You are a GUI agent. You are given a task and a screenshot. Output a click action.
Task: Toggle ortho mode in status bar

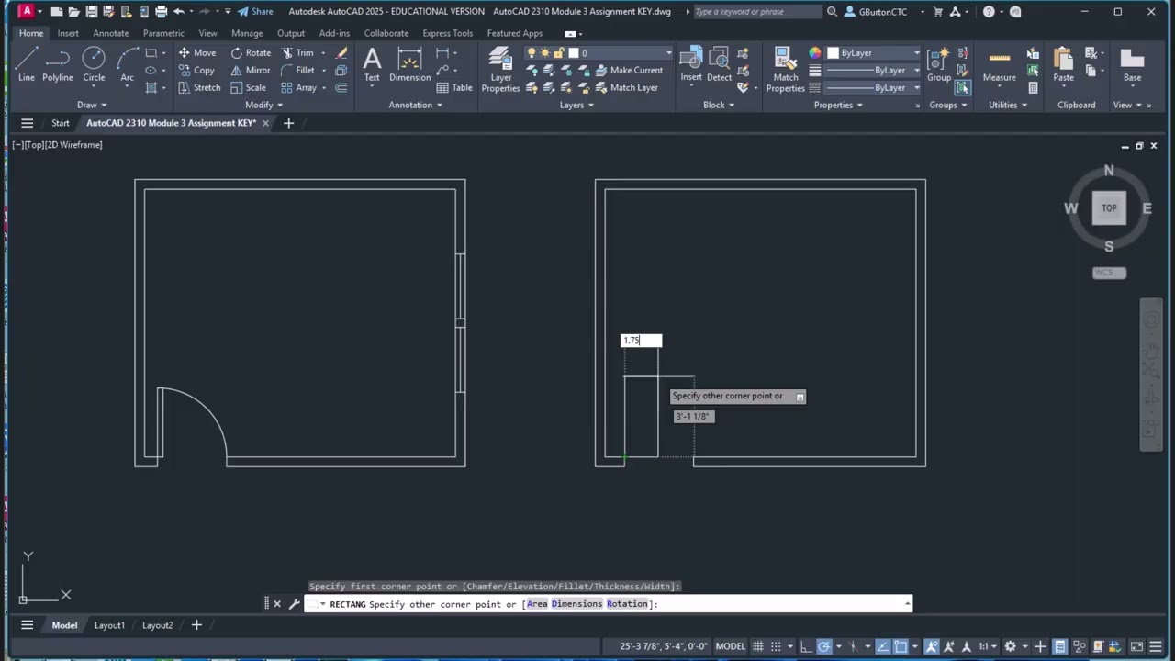[806, 646]
